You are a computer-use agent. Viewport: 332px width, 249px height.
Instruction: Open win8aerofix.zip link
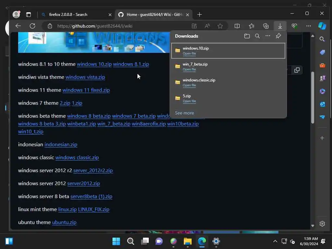pyautogui.click(x=149, y=124)
